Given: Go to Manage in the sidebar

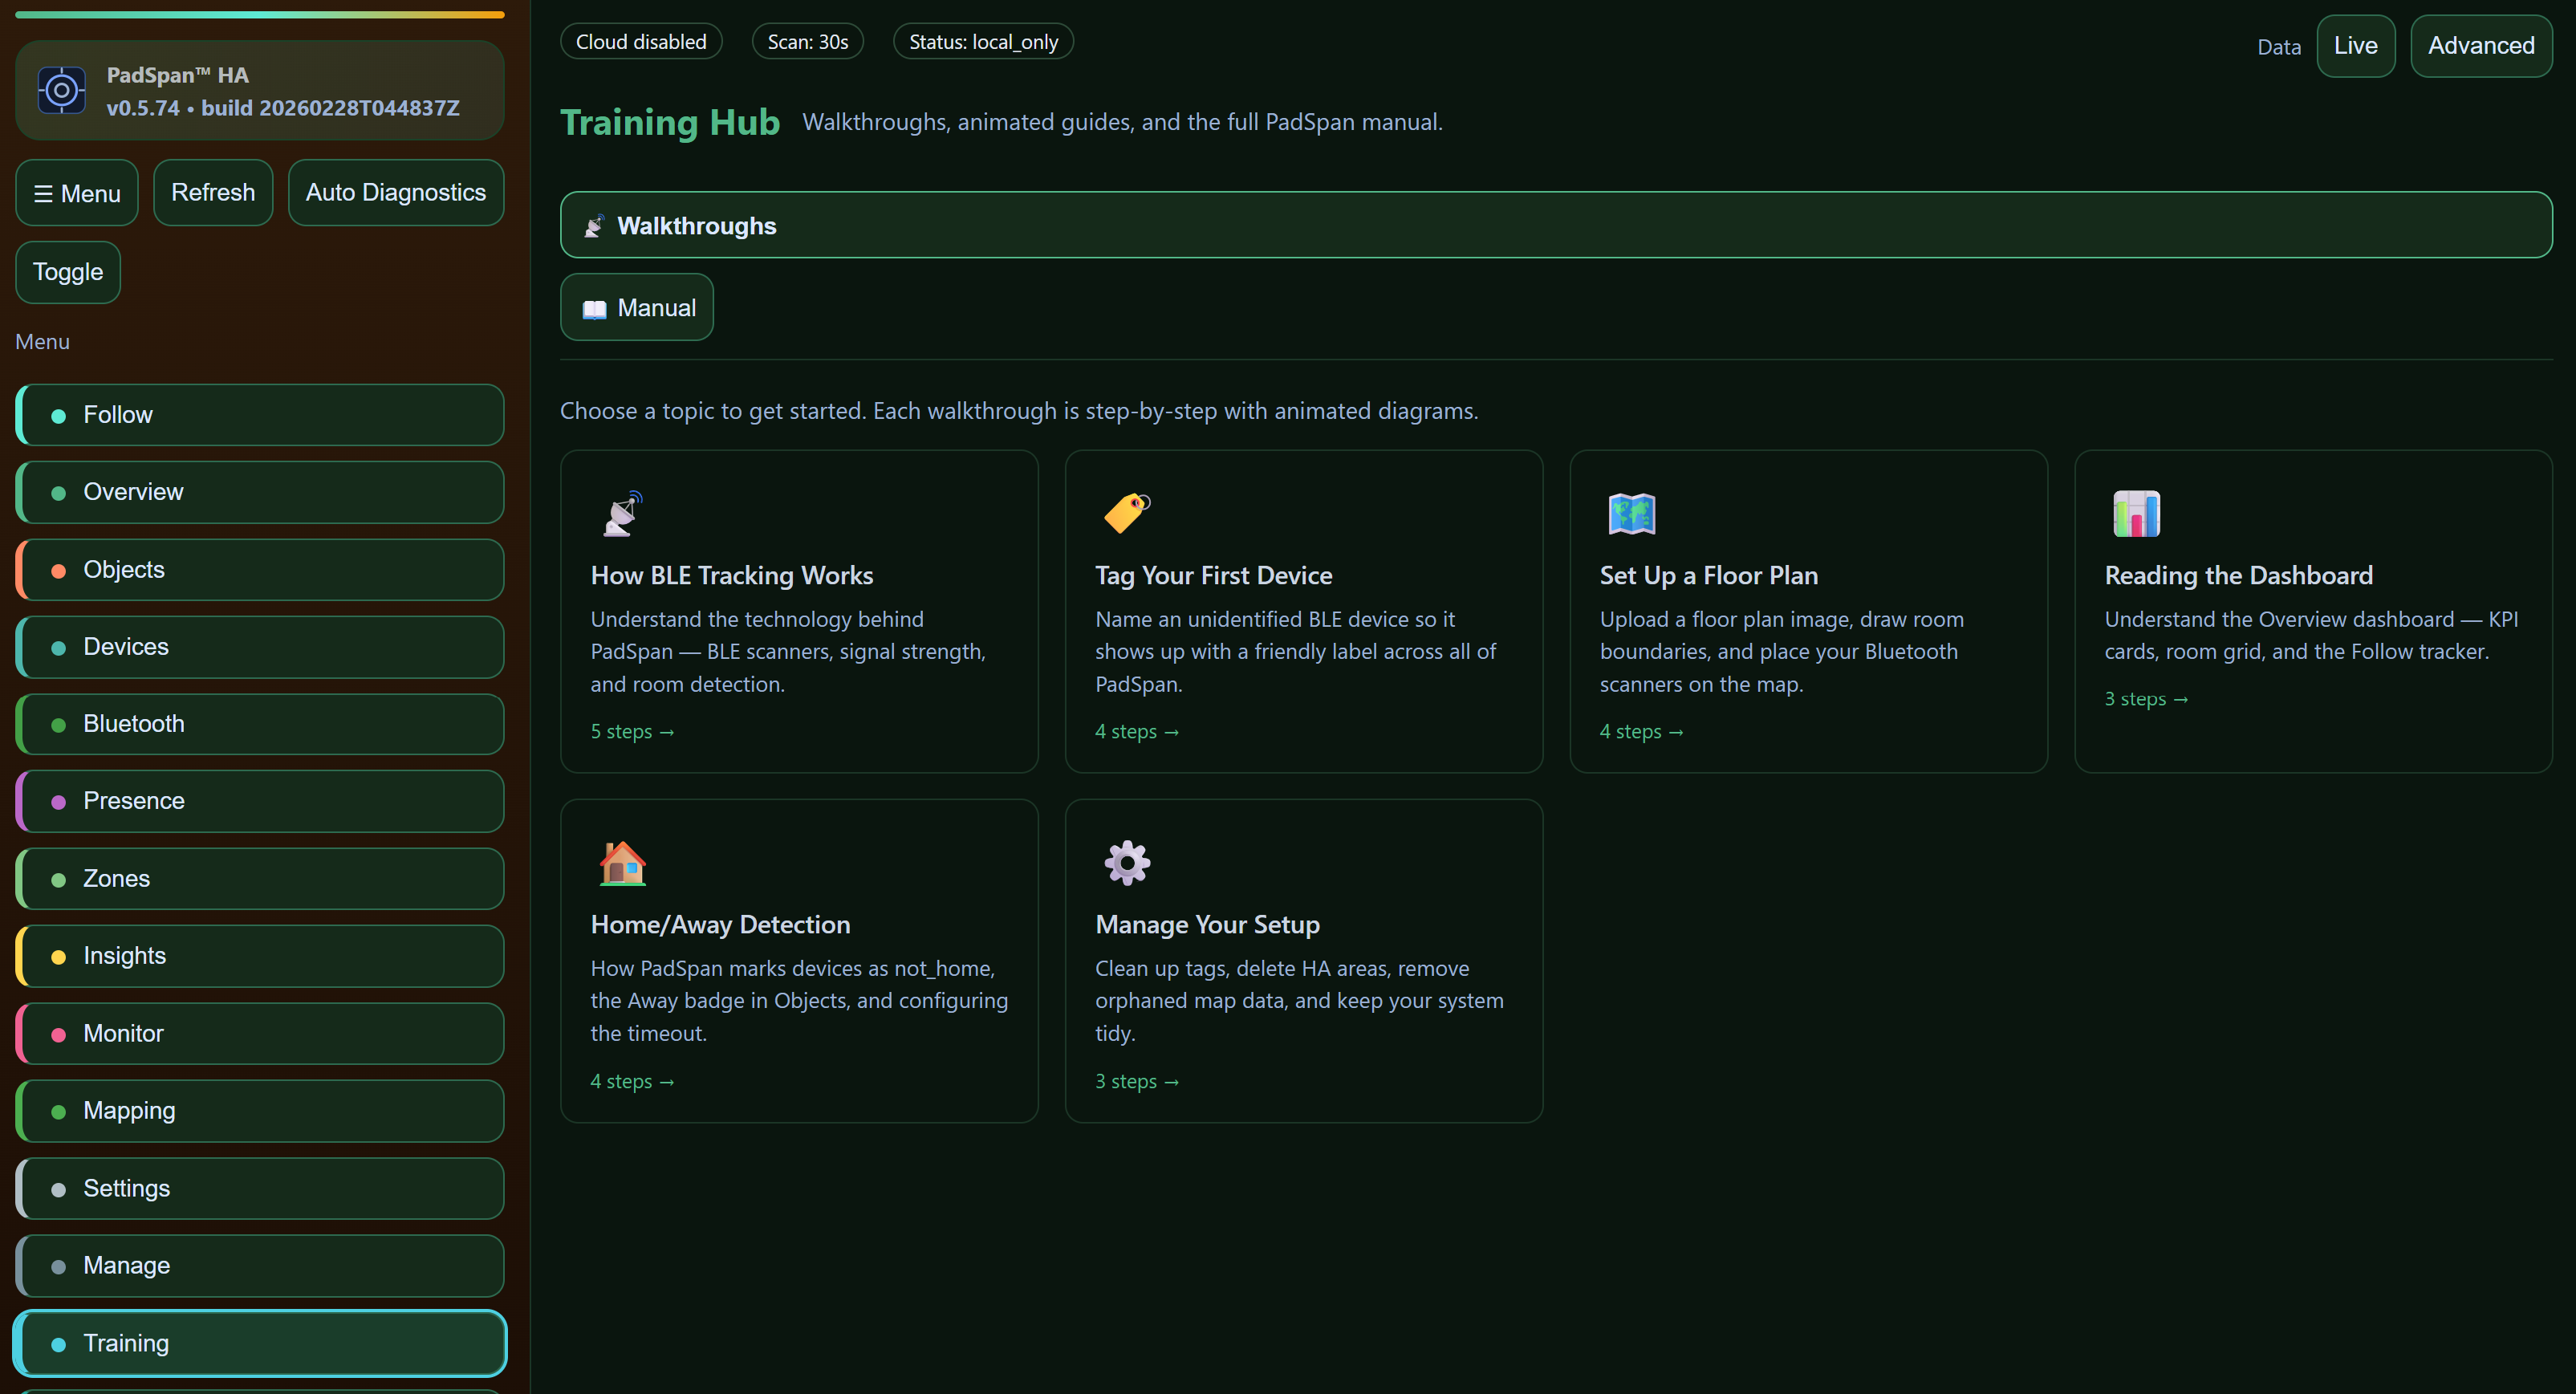Looking at the screenshot, I should click(260, 1266).
